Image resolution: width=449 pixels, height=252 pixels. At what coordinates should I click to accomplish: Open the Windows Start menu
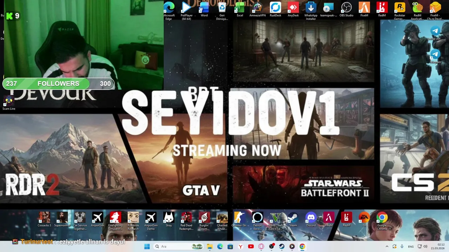[147, 246]
